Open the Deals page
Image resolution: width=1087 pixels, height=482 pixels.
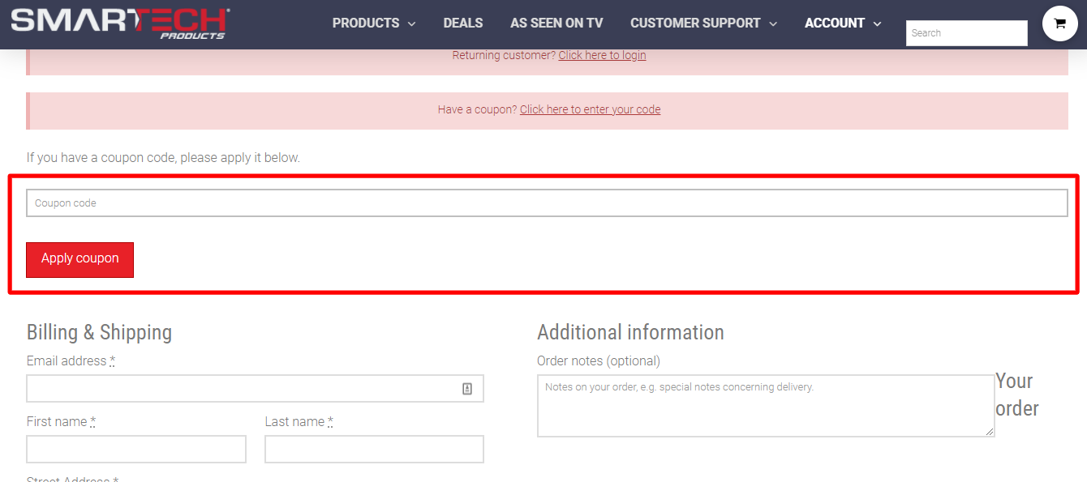(463, 23)
